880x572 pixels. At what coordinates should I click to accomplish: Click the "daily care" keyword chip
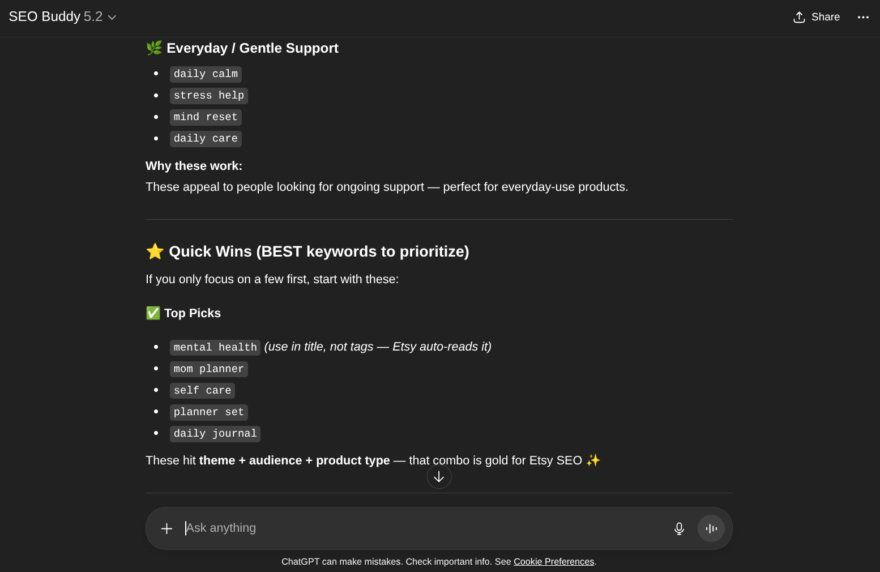tap(206, 139)
